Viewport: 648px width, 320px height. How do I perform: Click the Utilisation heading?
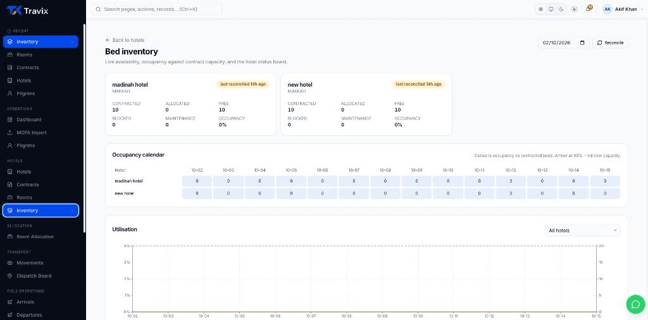[125, 229]
